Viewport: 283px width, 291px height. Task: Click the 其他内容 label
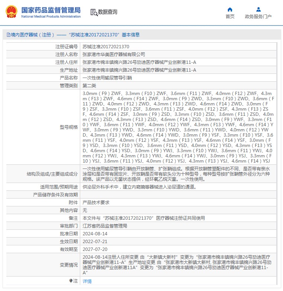point(69,210)
